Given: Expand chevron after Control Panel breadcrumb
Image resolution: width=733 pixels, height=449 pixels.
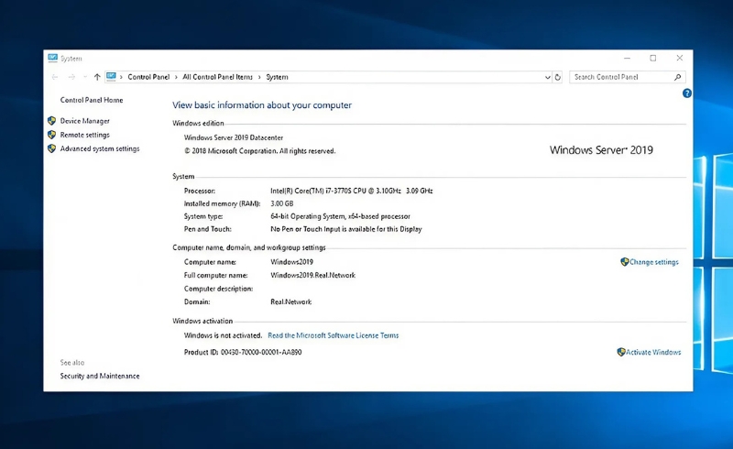Looking at the screenshot, I should [x=176, y=77].
